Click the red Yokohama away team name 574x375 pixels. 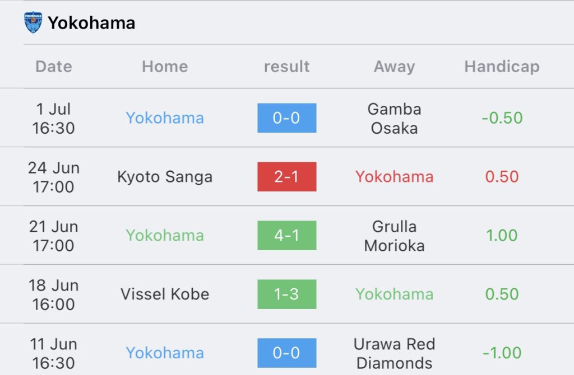pos(394,176)
